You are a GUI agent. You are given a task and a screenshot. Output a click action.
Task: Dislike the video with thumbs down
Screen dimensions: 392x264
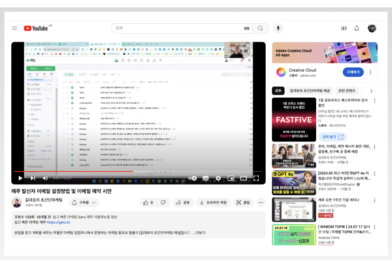click(163, 202)
